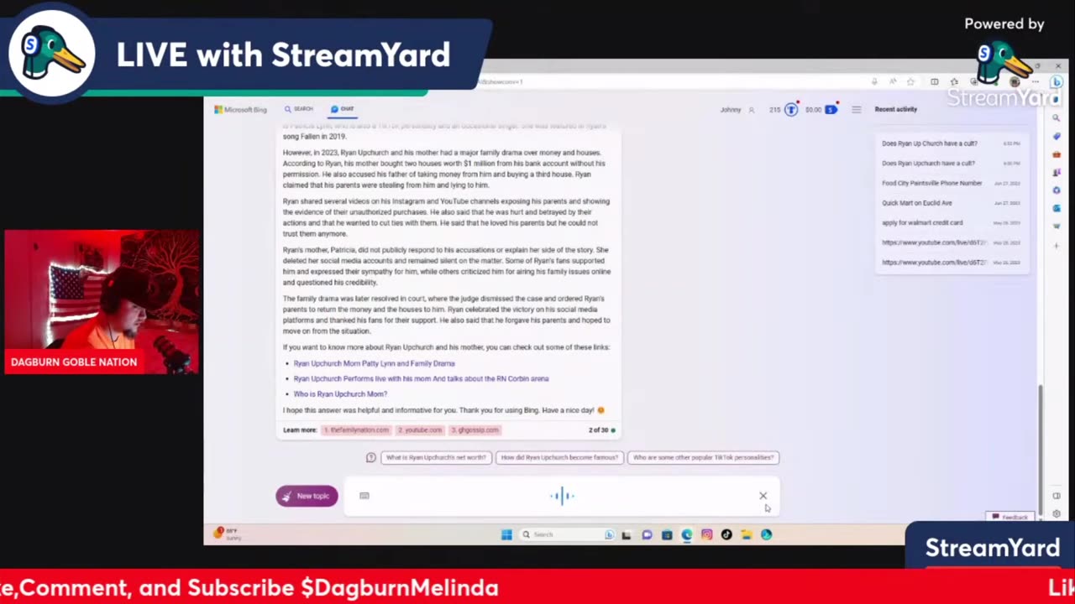1075x604 pixels.
Task: Open recent 'apply for walmart credit card'
Action: click(951, 223)
